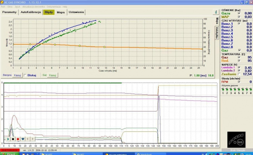Step backward with the left arrow icon

28,139
